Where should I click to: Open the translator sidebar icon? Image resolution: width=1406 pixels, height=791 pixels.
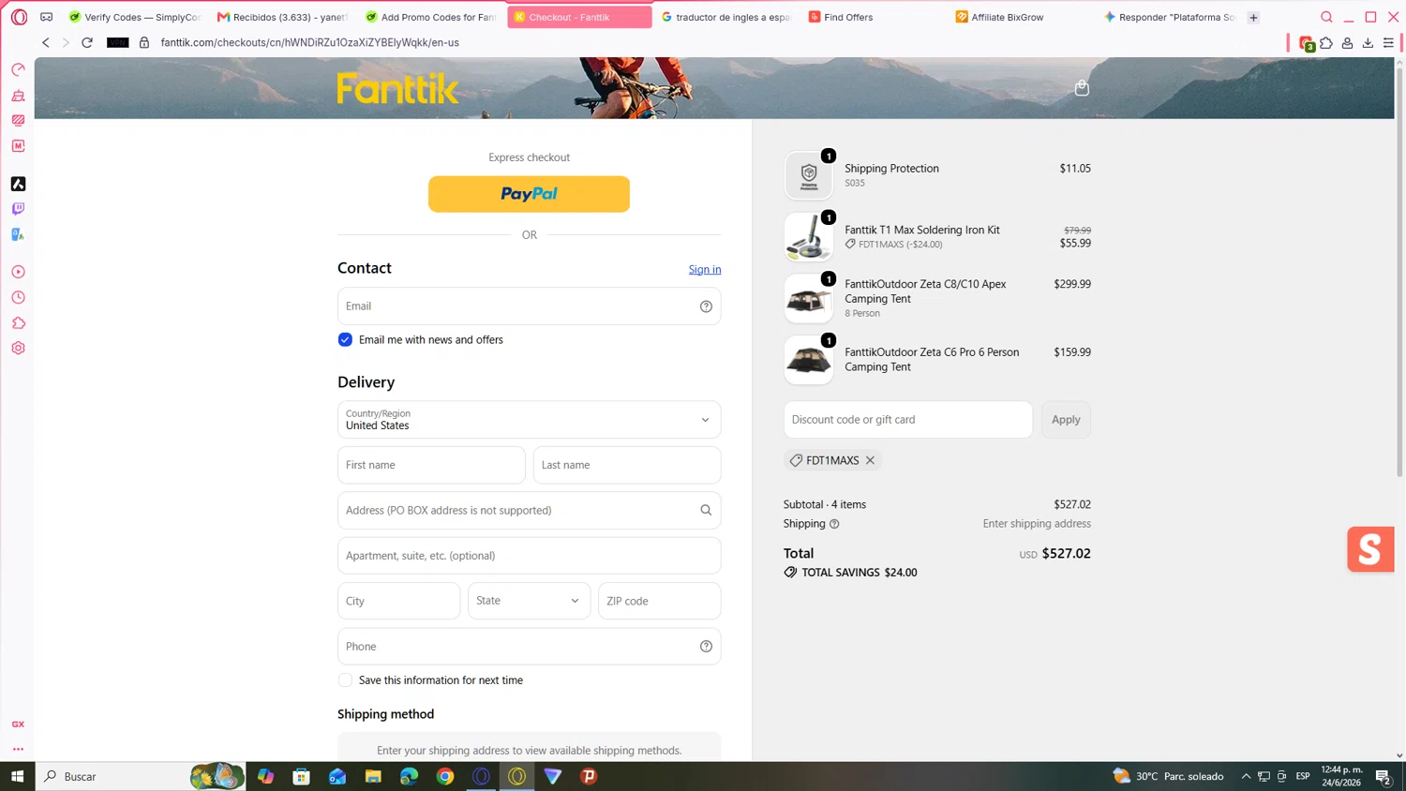point(18,234)
